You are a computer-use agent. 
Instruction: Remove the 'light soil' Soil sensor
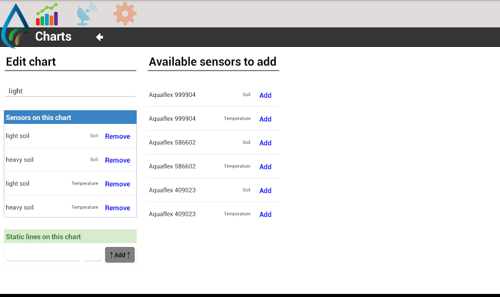(117, 136)
